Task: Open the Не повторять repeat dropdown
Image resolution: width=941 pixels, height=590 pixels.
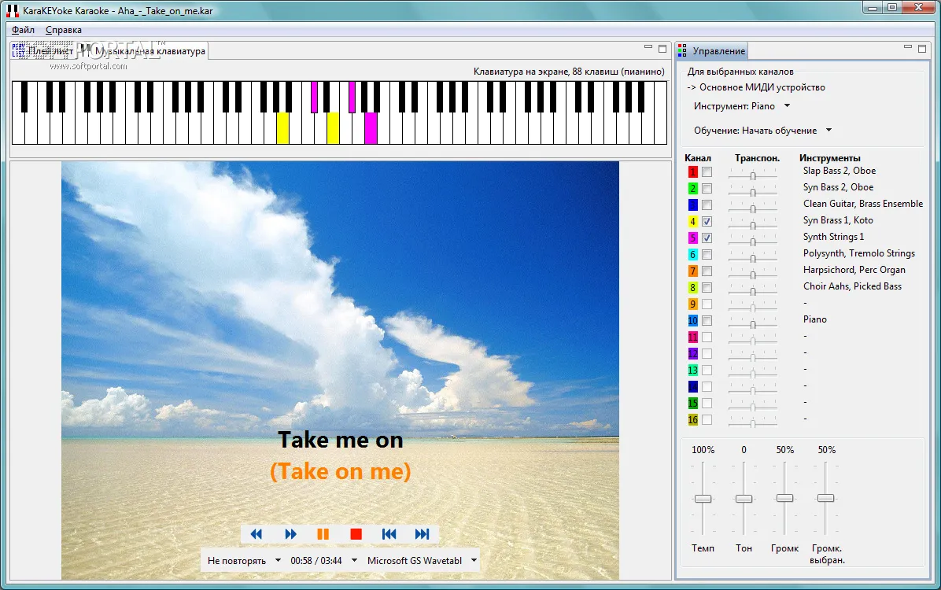Action: [x=244, y=561]
